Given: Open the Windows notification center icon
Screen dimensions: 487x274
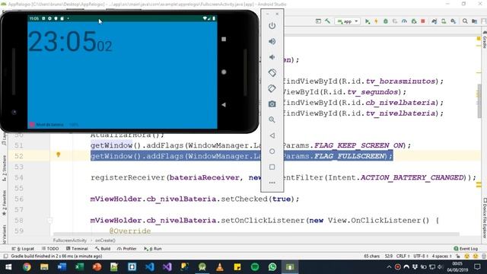Looking at the screenshot, I should coord(477,267).
